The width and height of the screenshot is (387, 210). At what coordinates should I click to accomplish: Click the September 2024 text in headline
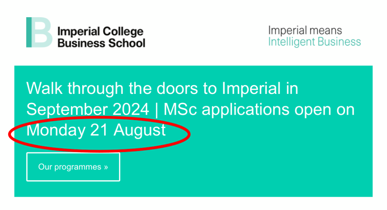point(88,109)
